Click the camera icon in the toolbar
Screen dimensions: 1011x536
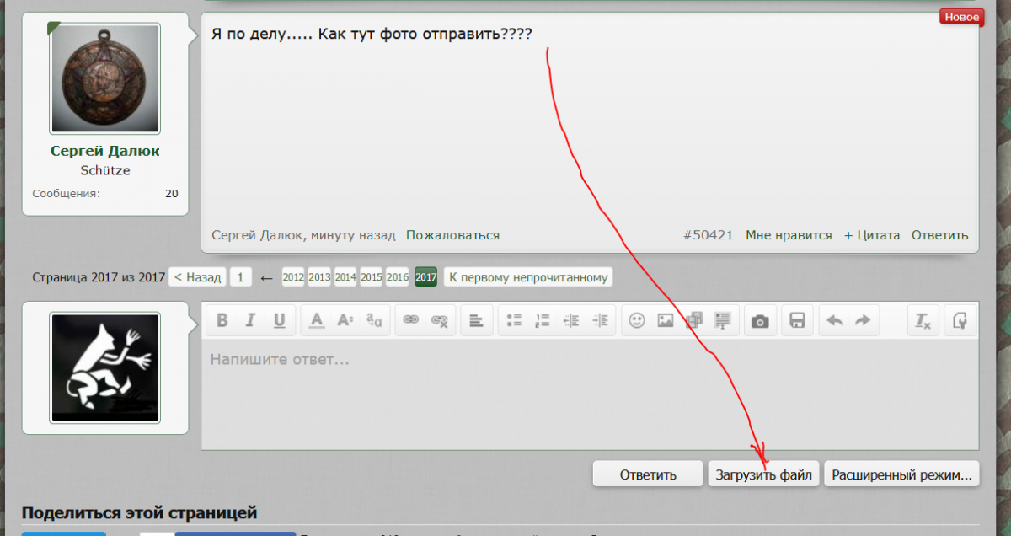[760, 321]
